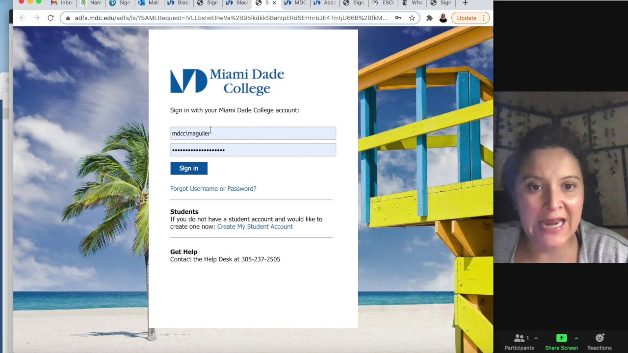The image size is (628, 353).
Task: Open the Forgot Username or Password link
Action: 213,189
